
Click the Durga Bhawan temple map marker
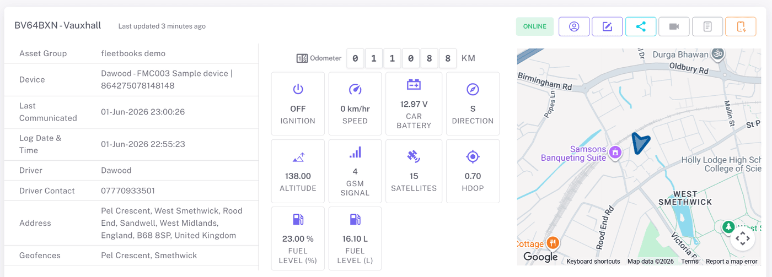point(717,53)
